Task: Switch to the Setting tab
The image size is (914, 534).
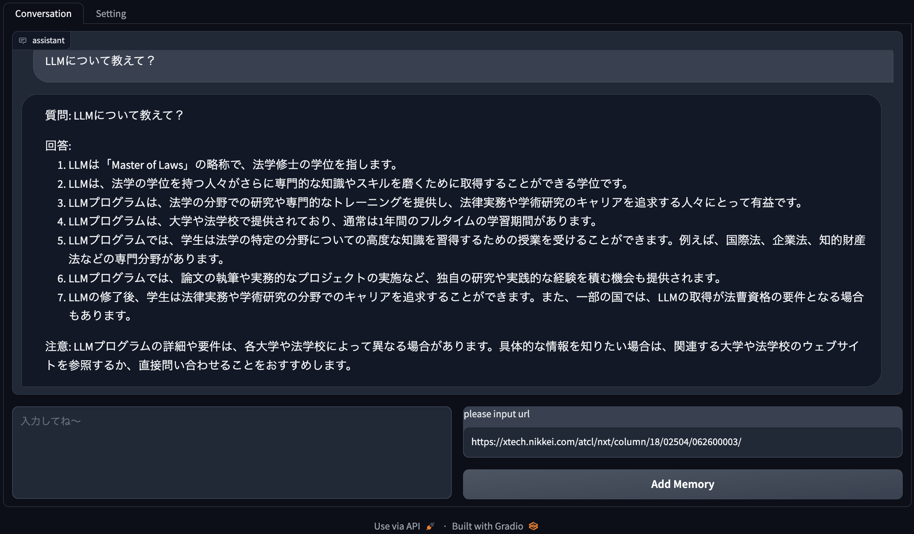Action: [111, 14]
